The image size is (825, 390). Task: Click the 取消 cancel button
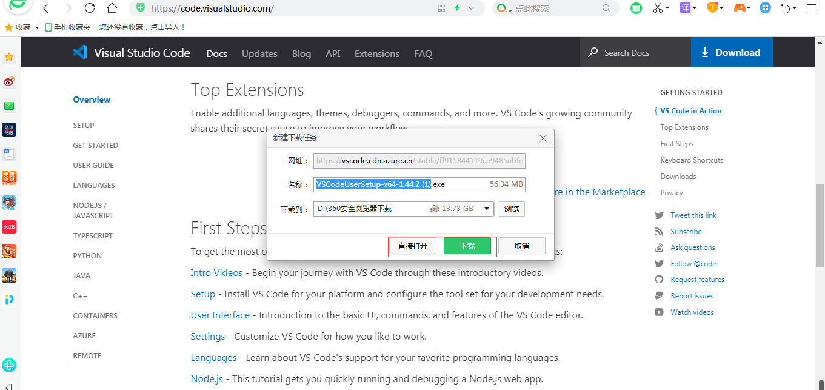(x=522, y=246)
